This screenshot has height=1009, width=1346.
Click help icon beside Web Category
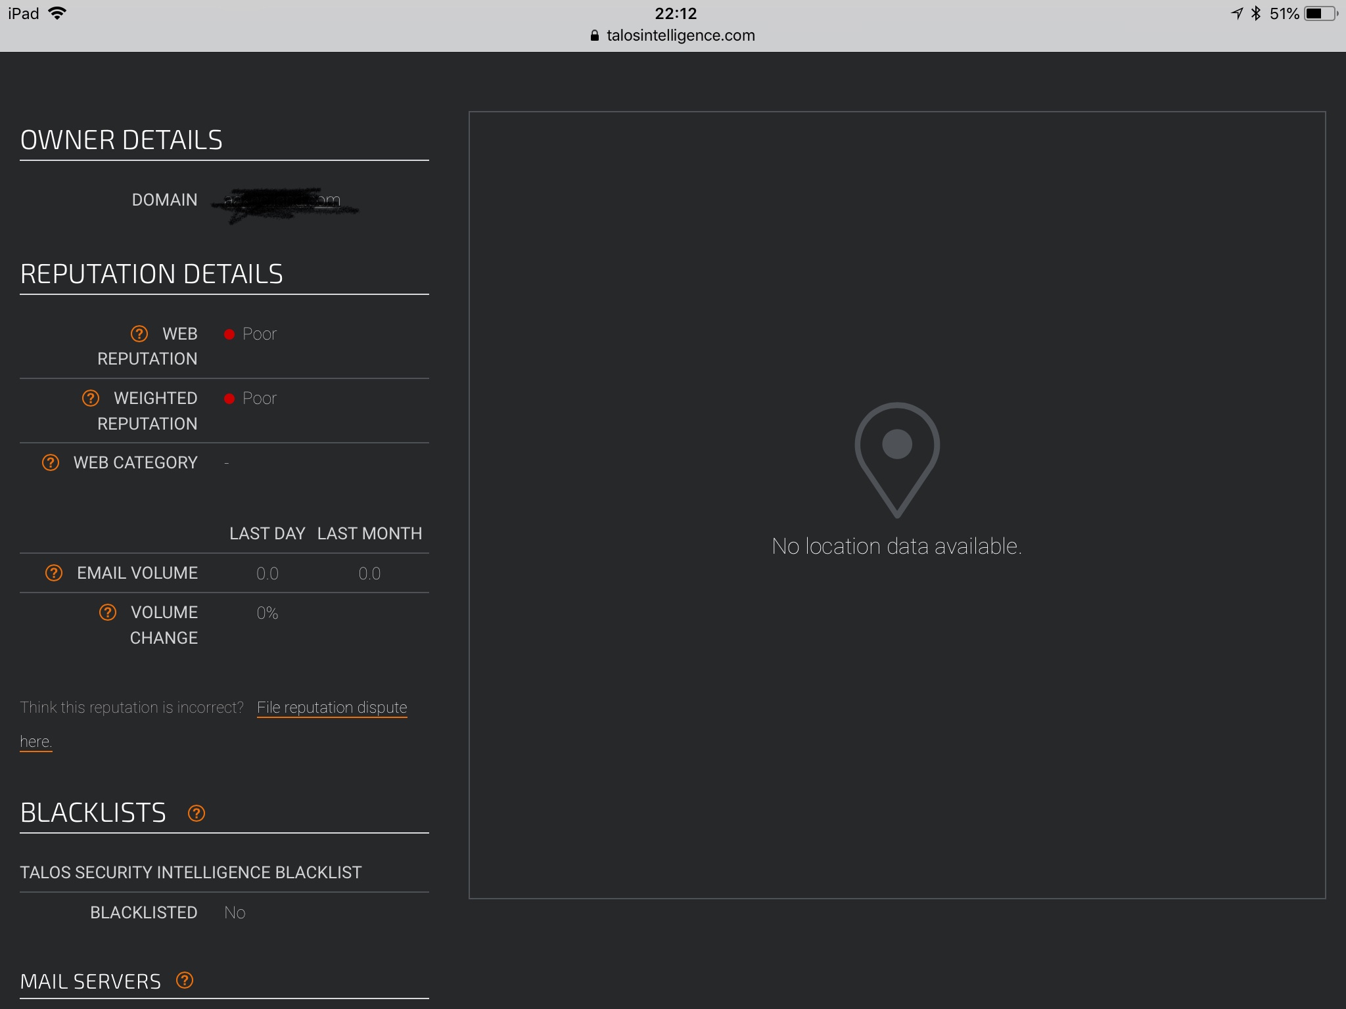tap(51, 462)
